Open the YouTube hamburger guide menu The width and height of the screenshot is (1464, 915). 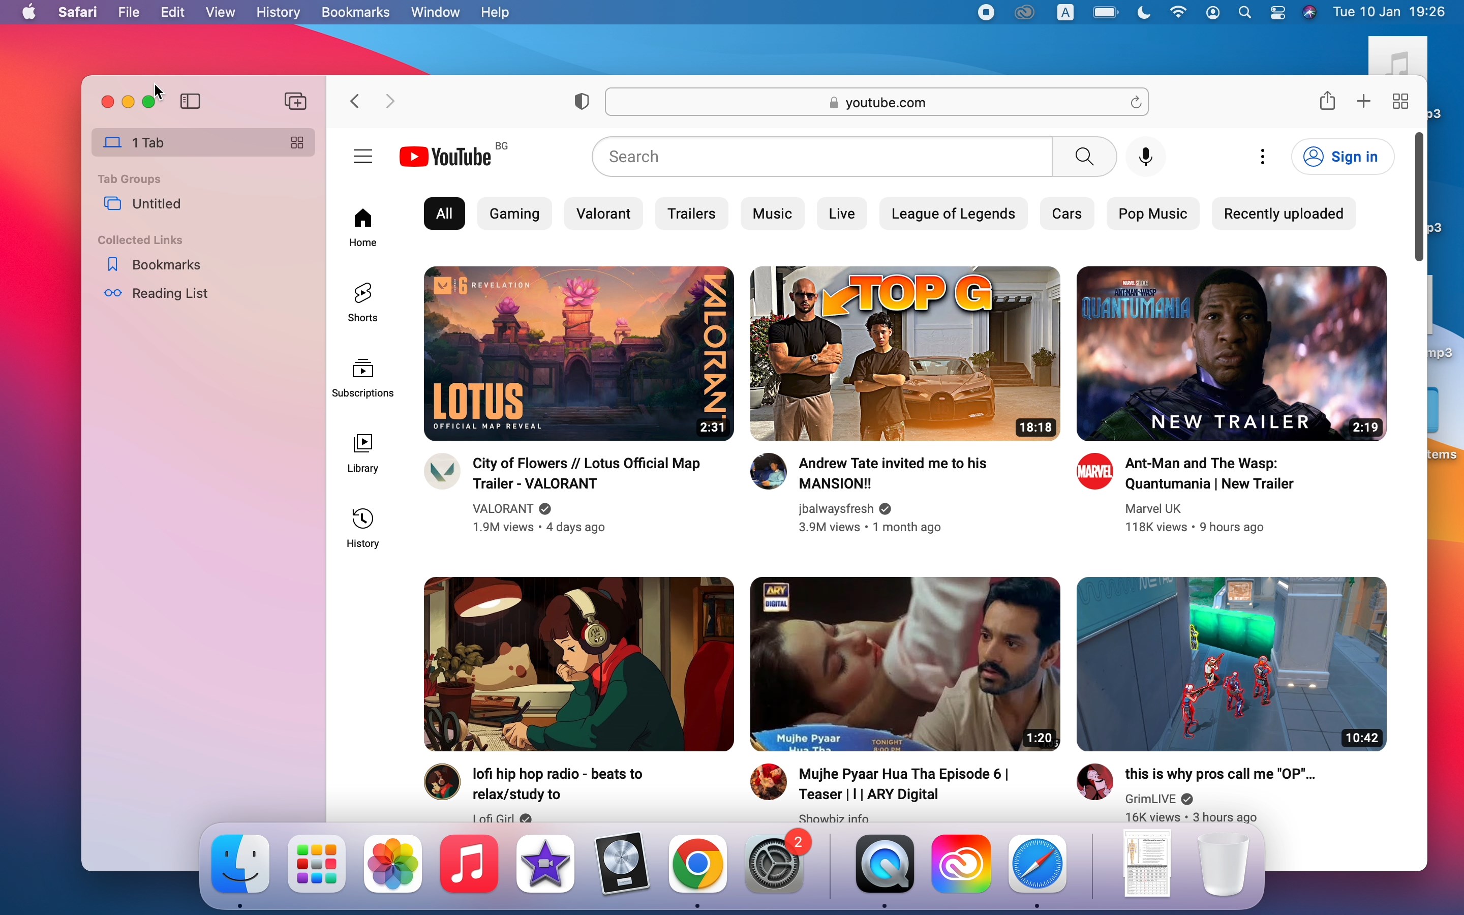click(x=363, y=157)
